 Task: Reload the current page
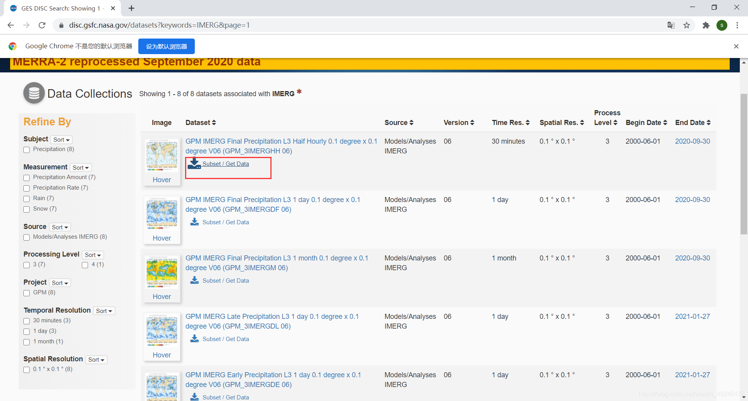pyautogui.click(x=42, y=25)
